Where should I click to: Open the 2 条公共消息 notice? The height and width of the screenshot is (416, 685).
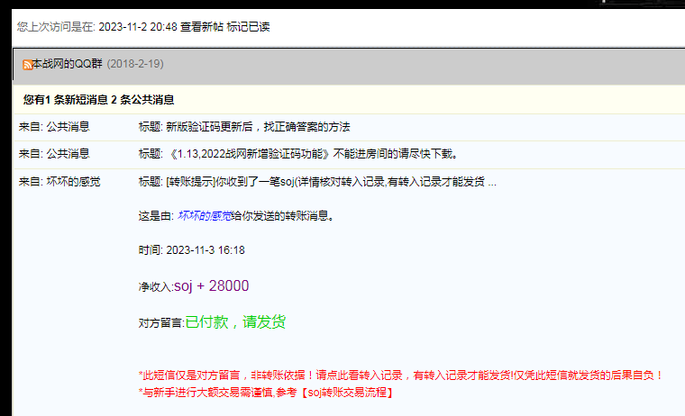142,99
